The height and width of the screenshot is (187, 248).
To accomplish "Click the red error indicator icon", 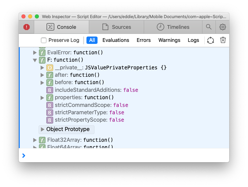I will (x=26, y=27).
